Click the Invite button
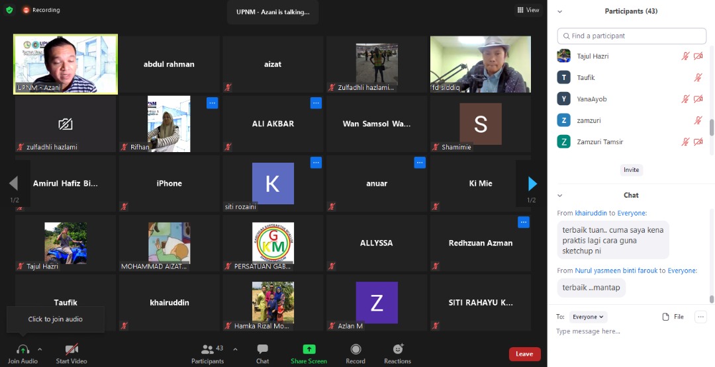Viewport: 715px width, 367px height. [x=631, y=170]
